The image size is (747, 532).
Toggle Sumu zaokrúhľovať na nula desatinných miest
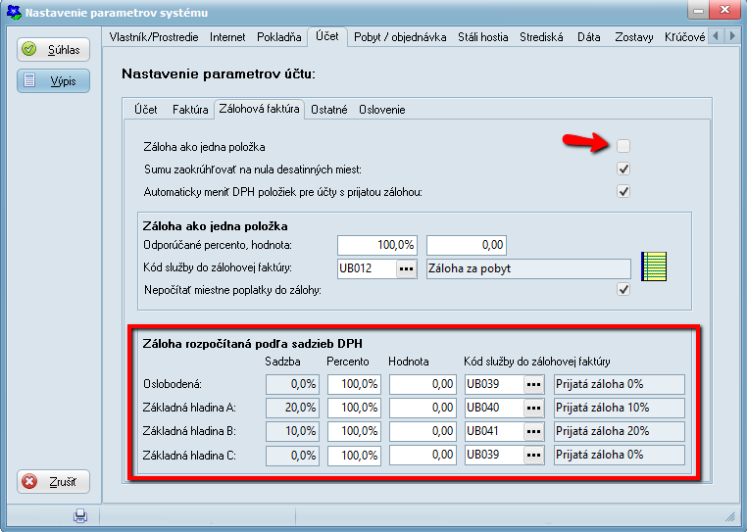click(623, 169)
